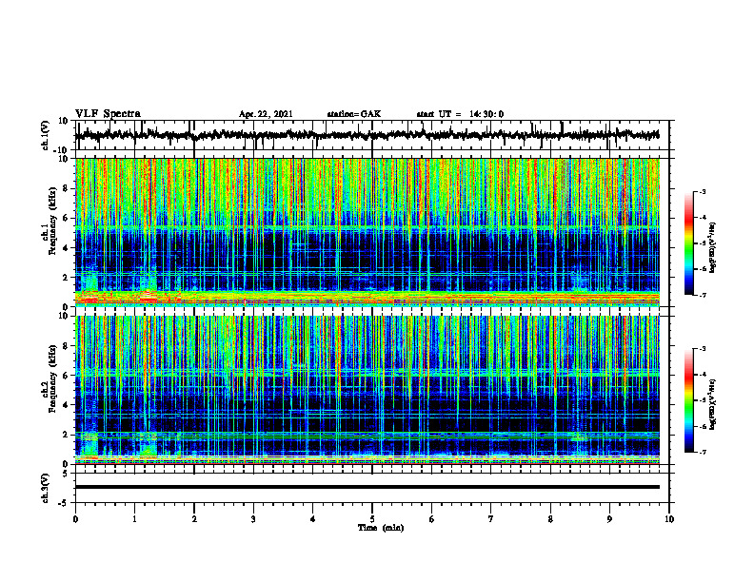Click the "ch.1(V)" waveform axis label
This screenshot has width=754, height=582.
click(x=46, y=135)
